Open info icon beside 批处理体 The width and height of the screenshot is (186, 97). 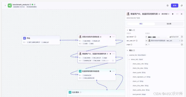coord(80,92)
